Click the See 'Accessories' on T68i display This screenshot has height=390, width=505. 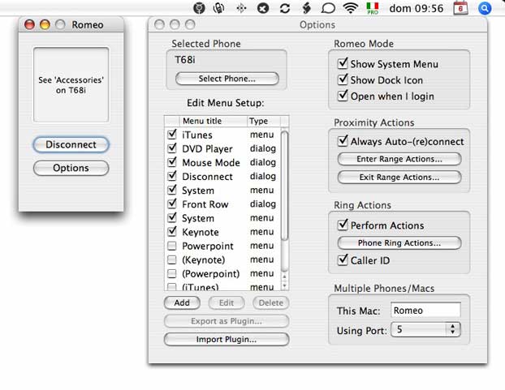point(71,85)
